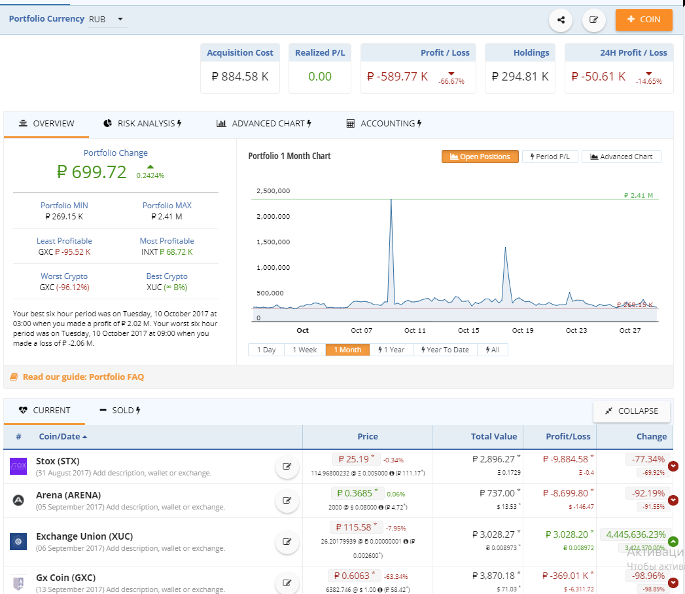Edit the Arena (ARENA) entry

287,500
